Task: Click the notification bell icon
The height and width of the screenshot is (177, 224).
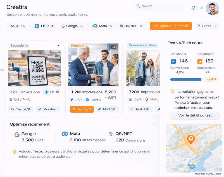Action: (193, 8)
